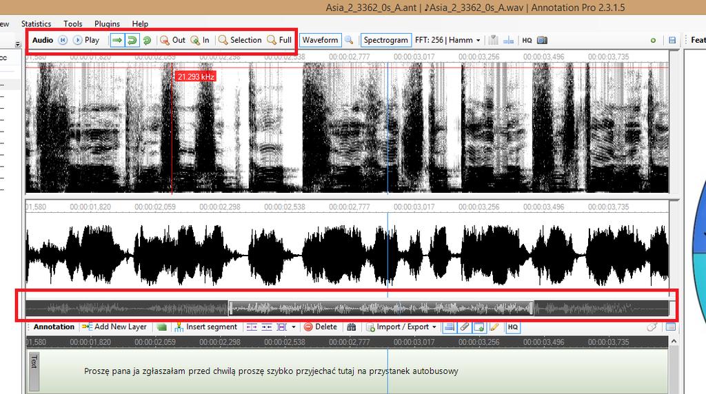Open the Help menu

click(x=140, y=24)
